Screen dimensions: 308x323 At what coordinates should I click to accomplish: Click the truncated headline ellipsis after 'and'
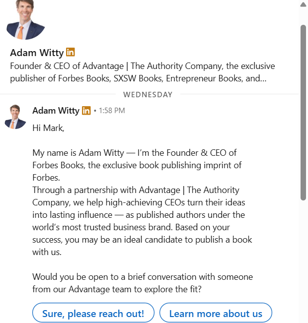[x=262, y=78]
